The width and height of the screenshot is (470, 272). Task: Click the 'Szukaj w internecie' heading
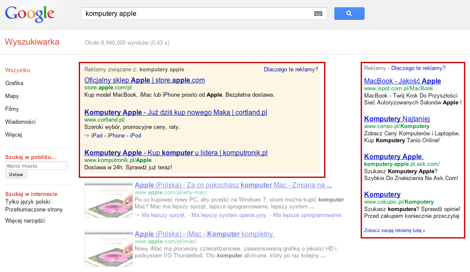point(31,194)
